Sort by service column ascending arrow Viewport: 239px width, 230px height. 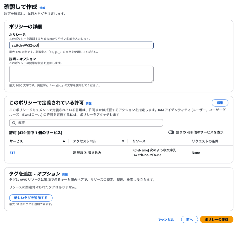(64, 141)
